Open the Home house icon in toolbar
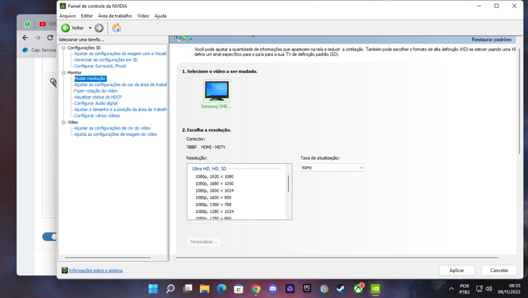Image resolution: width=528 pixels, height=298 pixels. (117, 27)
